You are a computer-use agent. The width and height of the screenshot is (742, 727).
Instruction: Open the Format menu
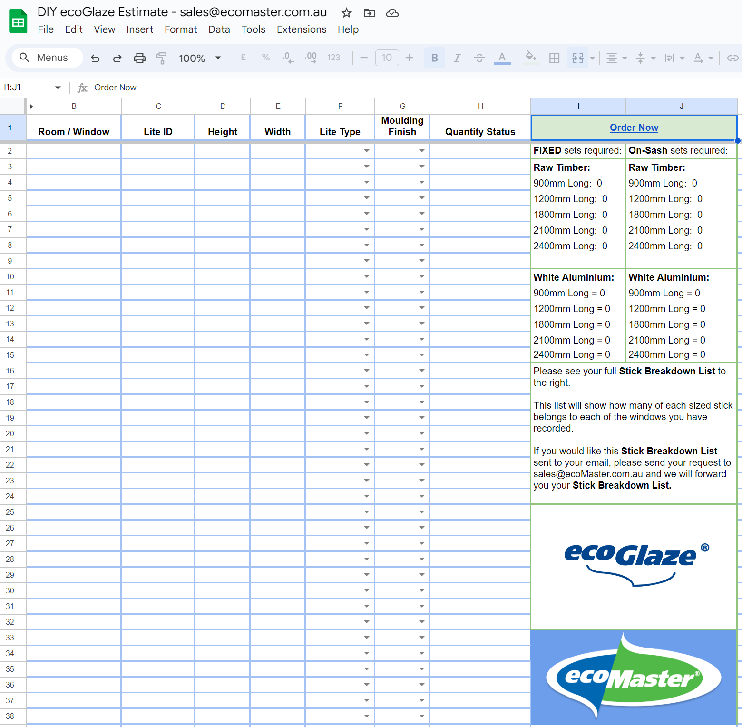tap(181, 29)
